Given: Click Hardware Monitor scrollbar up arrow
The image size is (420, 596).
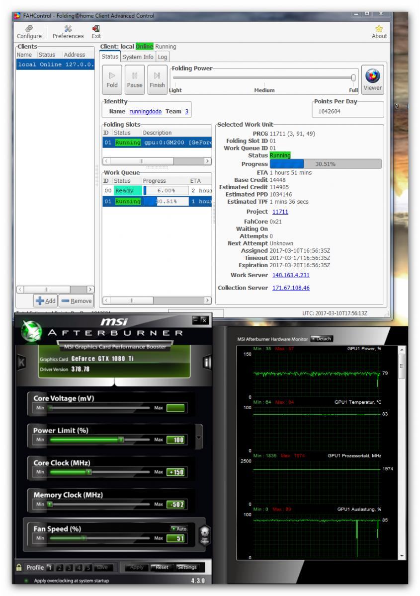Looking at the screenshot, I should pyautogui.click(x=402, y=350).
